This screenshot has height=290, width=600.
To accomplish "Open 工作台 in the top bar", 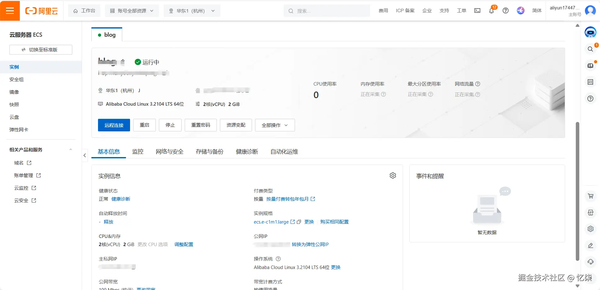I will [84, 11].
